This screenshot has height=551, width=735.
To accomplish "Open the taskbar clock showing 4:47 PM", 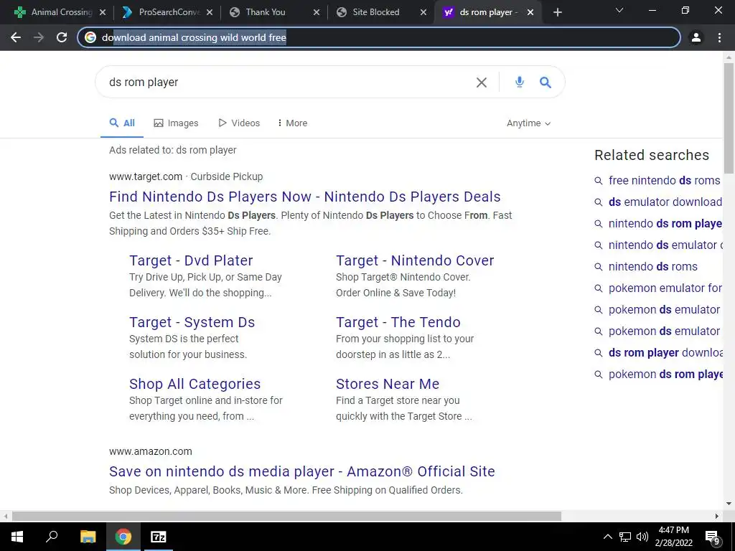I will (x=673, y=537).
